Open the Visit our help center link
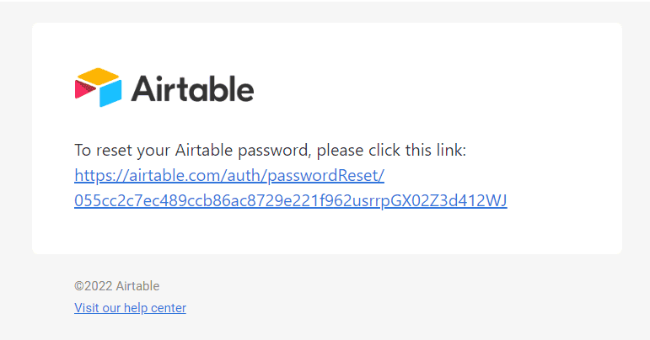 (x=130, y=308)
